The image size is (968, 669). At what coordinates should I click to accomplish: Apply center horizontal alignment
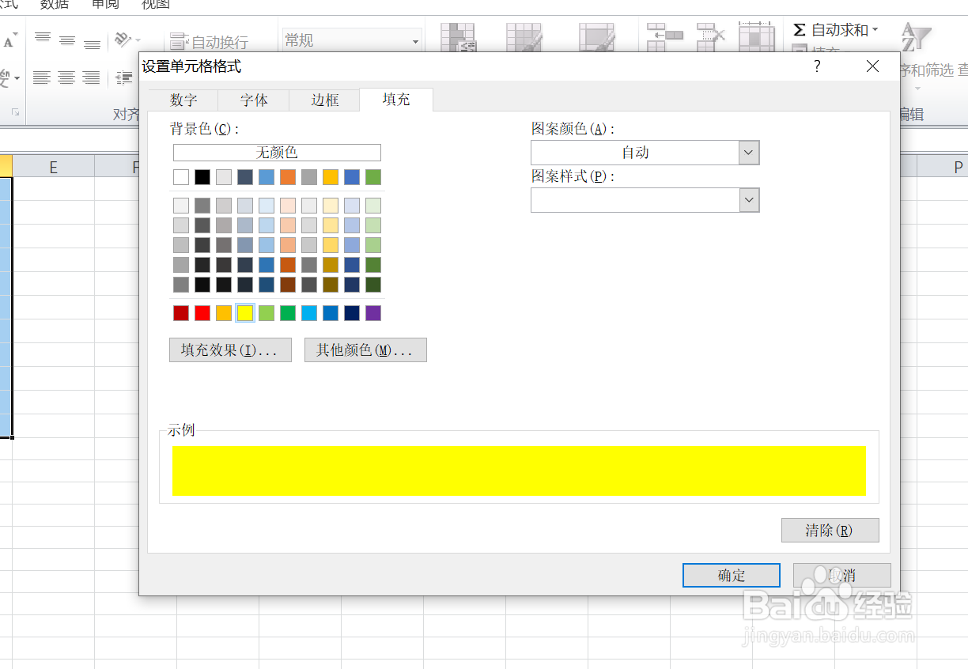(67, 77)
